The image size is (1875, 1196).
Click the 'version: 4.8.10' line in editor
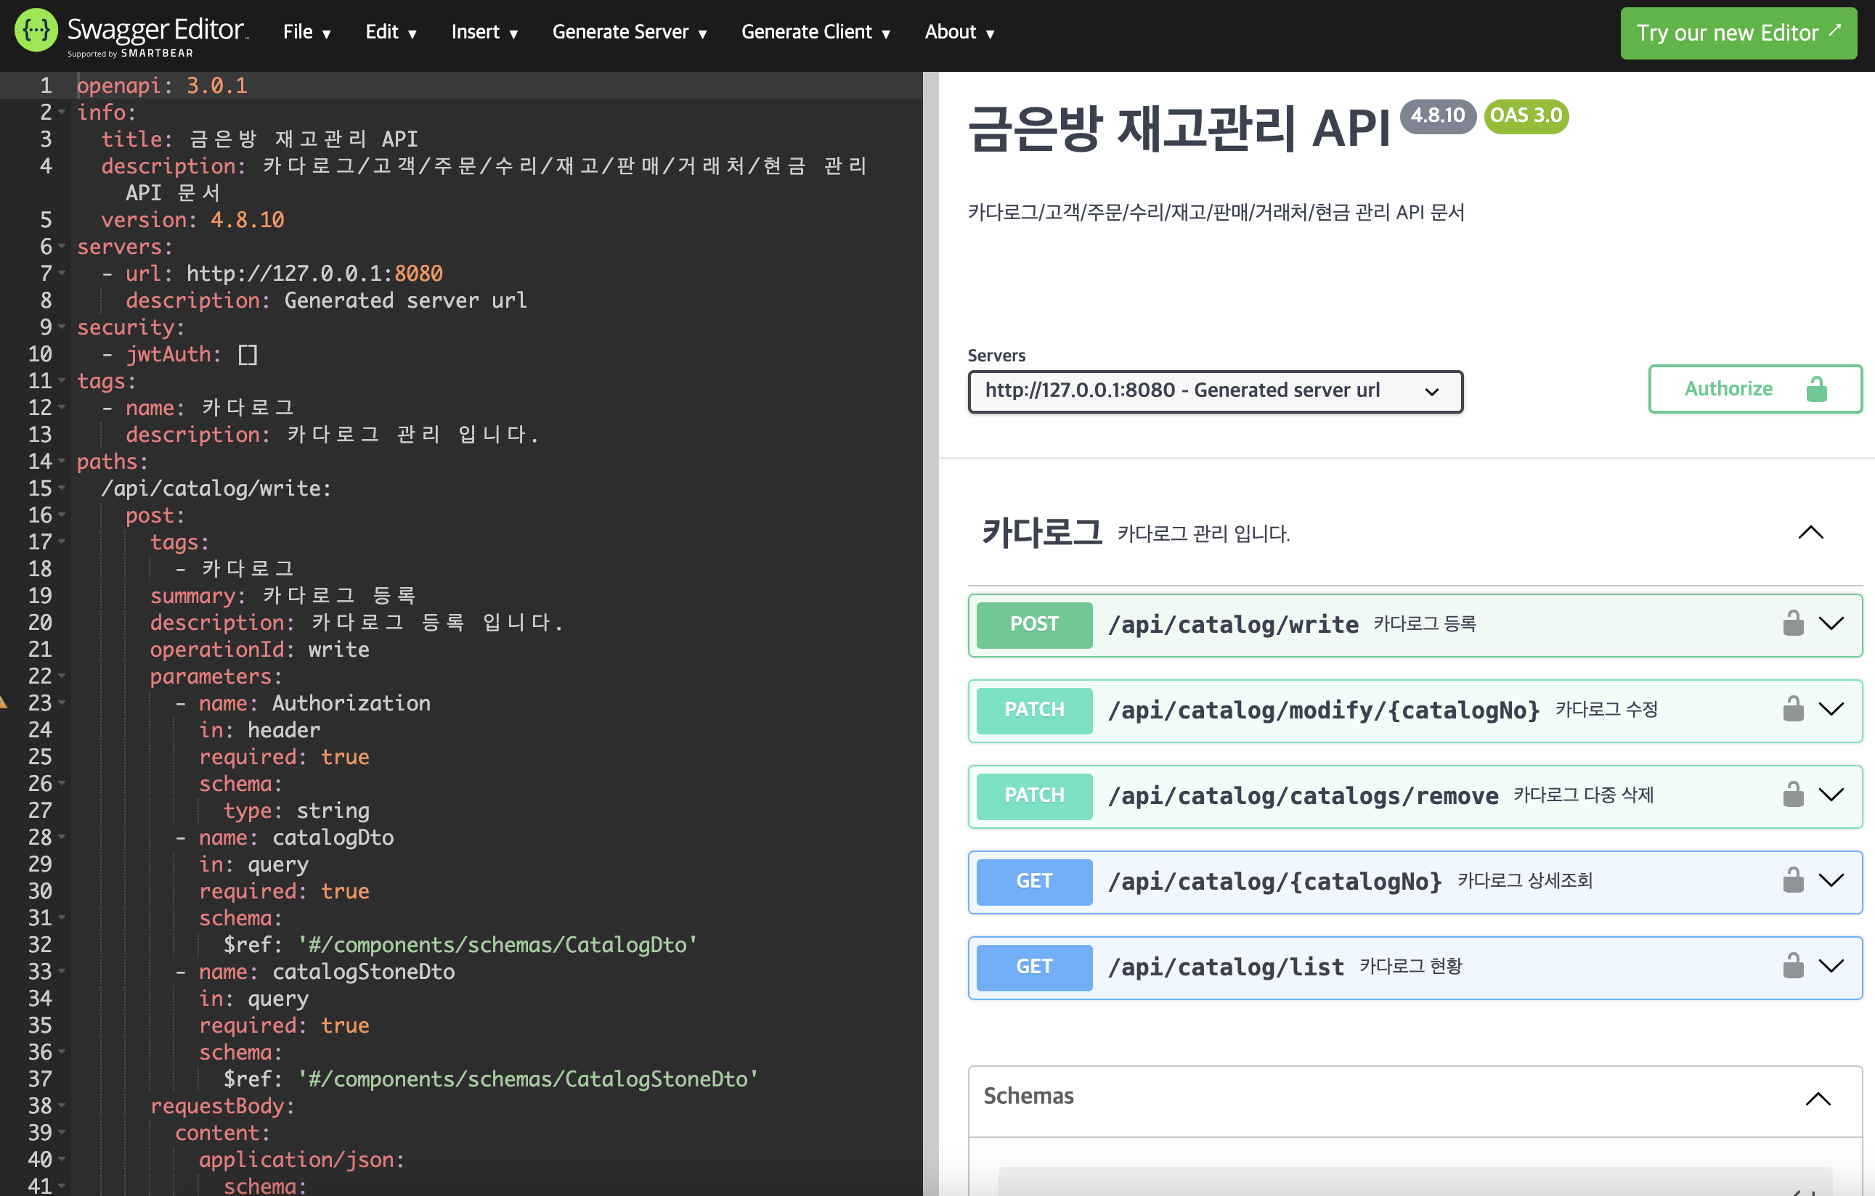coord(192,220)
